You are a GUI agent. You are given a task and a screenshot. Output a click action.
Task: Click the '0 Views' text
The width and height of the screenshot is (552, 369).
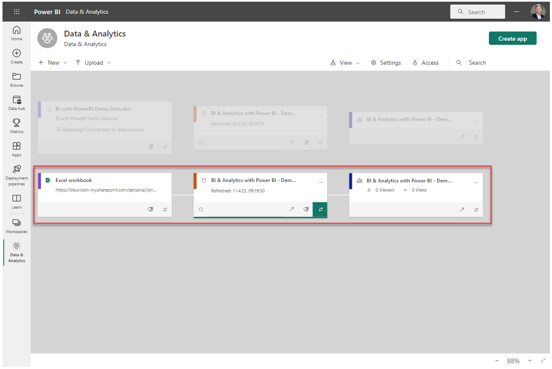[x=419, y=190]
